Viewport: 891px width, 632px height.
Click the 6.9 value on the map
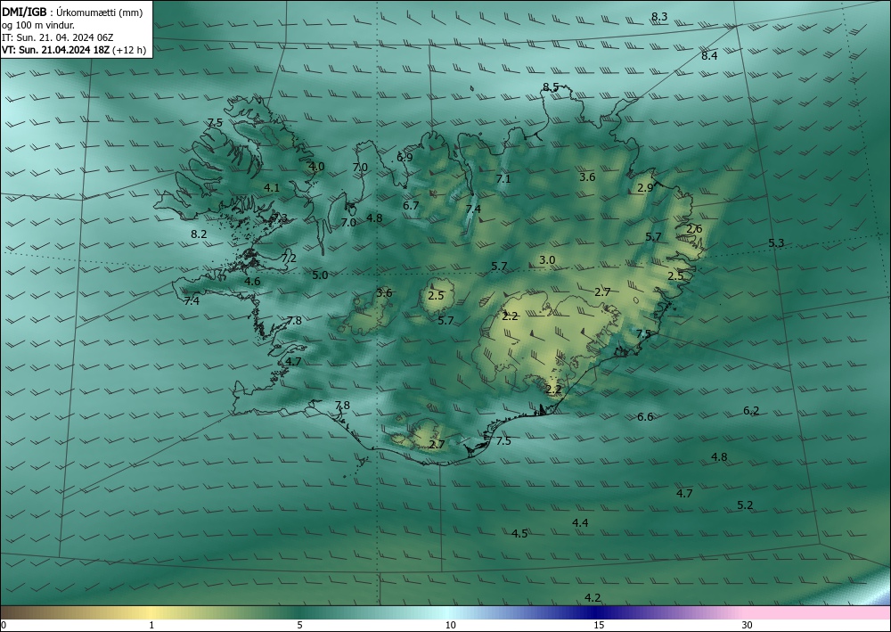tap(405, 158)
